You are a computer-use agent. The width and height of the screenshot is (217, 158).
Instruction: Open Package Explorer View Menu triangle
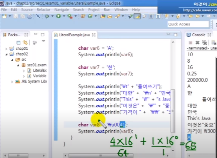coord(43,41)
